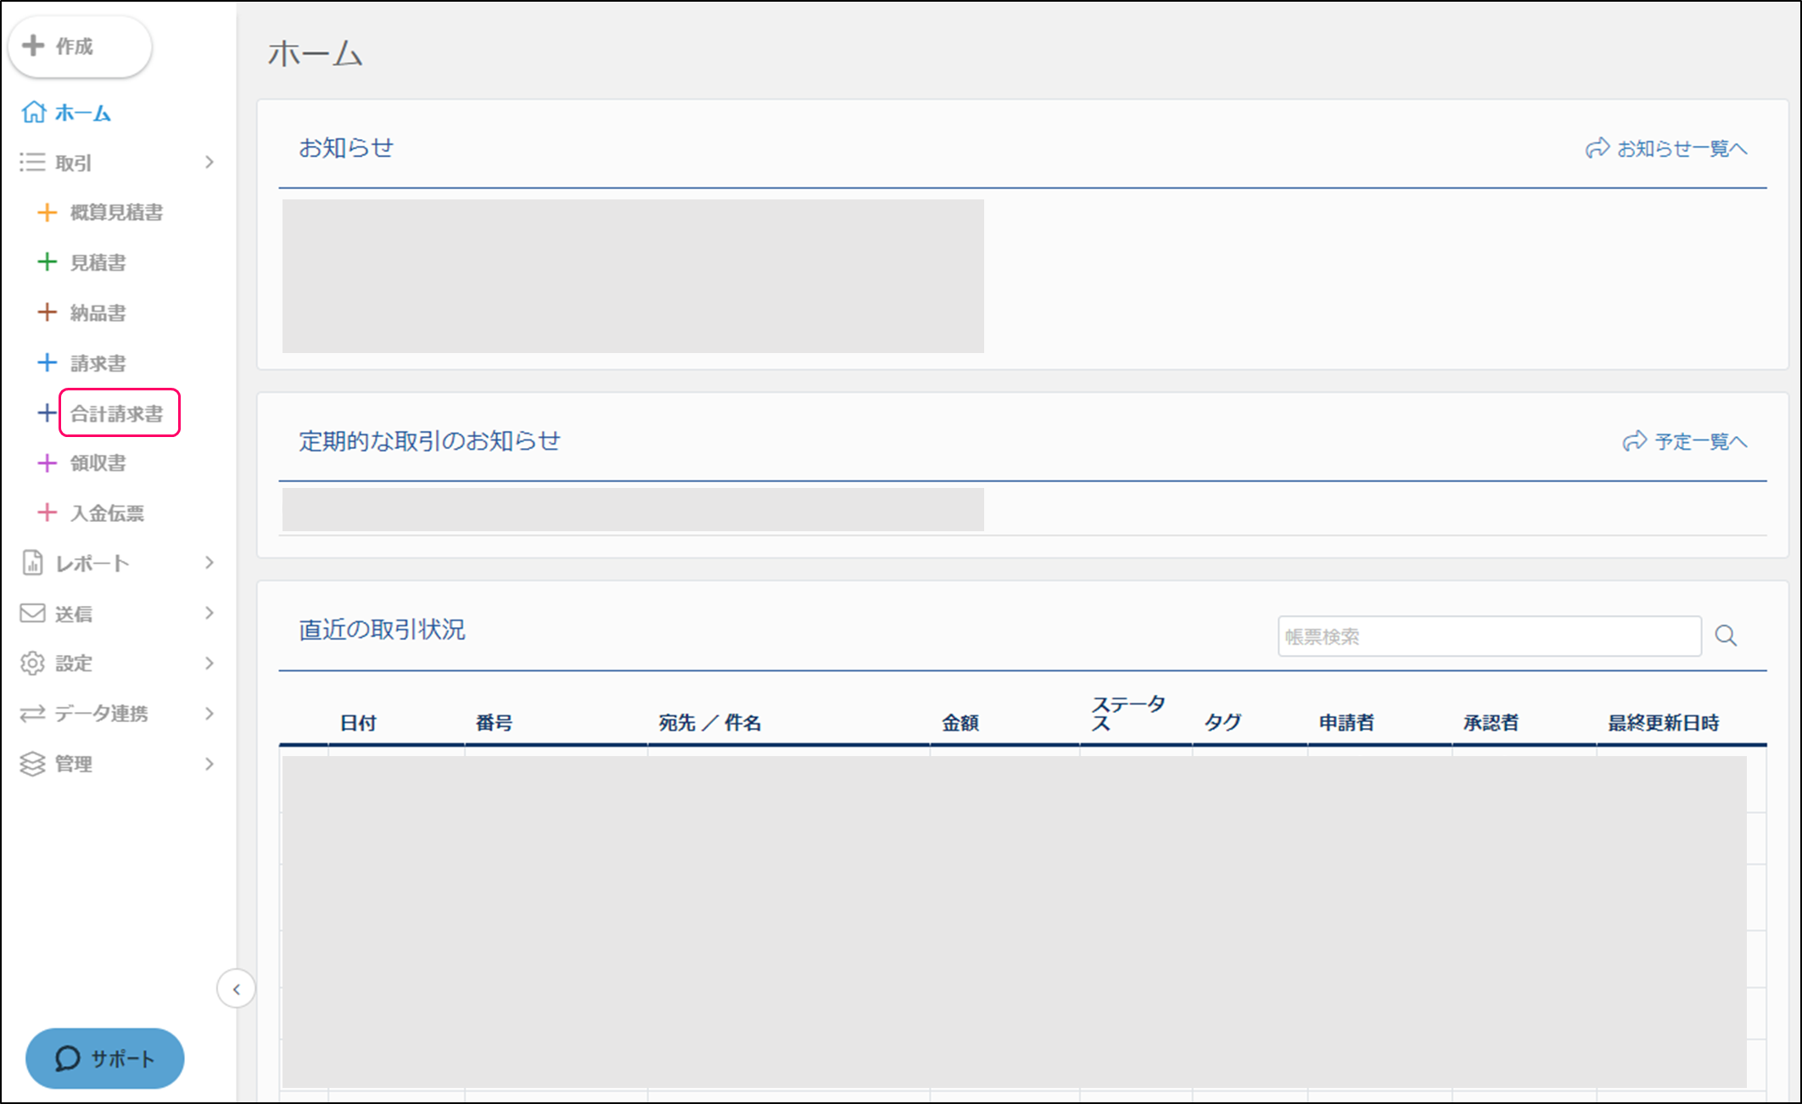
Task: Expand the レポート menu chevron
Action: (x=210, y=563)
